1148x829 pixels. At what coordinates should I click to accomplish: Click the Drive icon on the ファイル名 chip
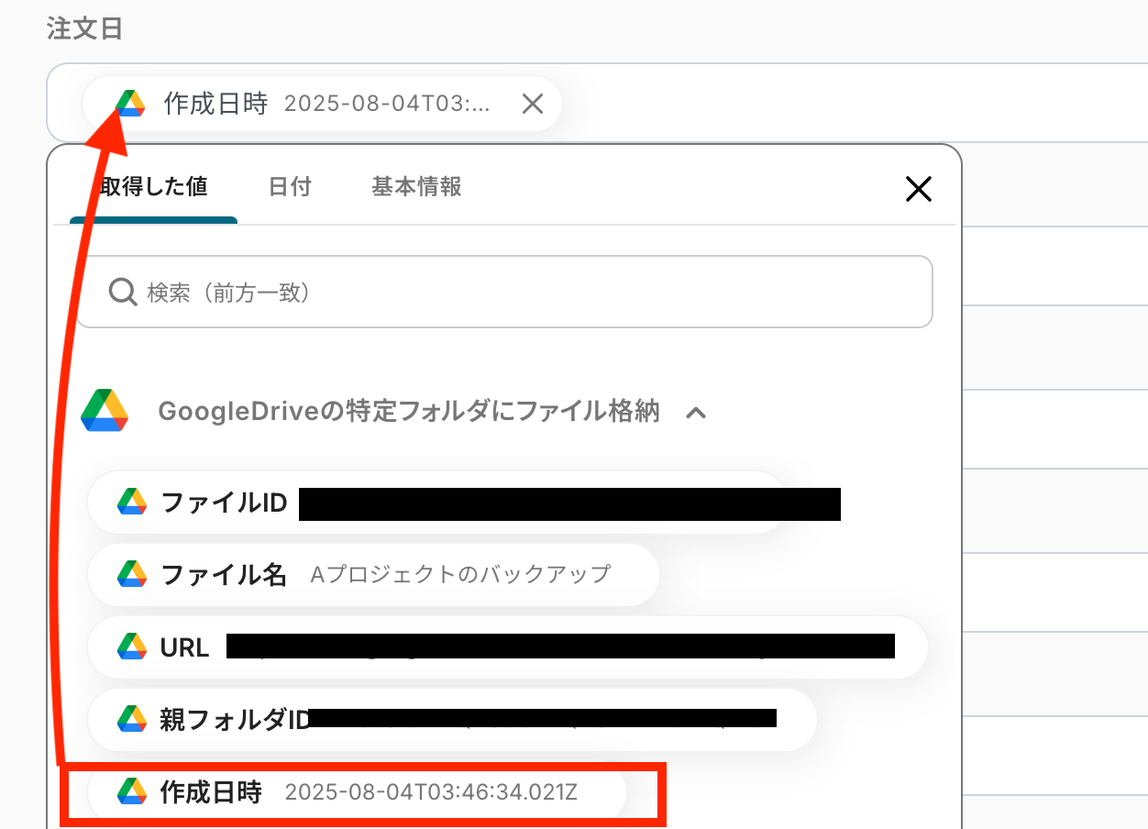133,574
